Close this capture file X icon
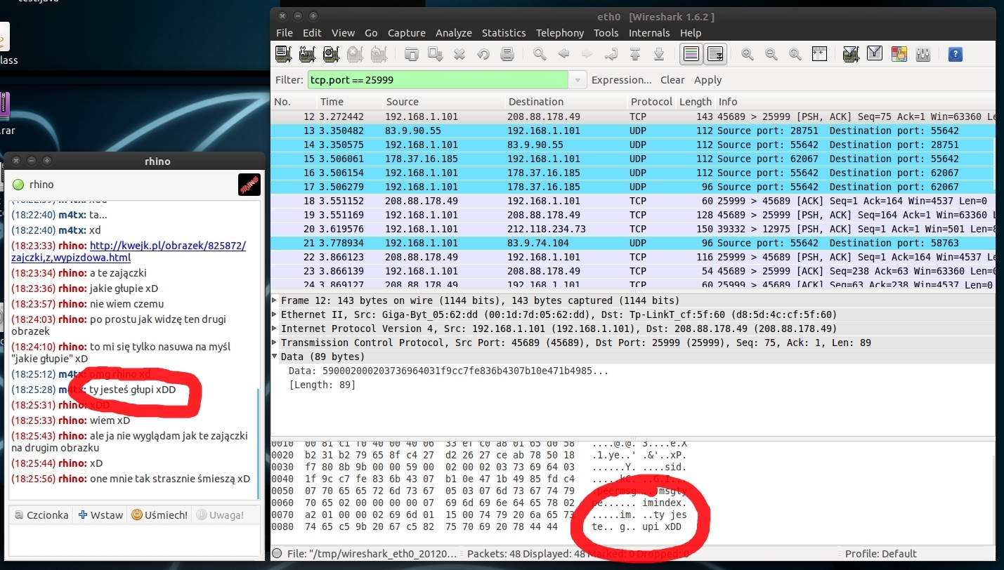The image size is (1004, 570). (459, 54)
